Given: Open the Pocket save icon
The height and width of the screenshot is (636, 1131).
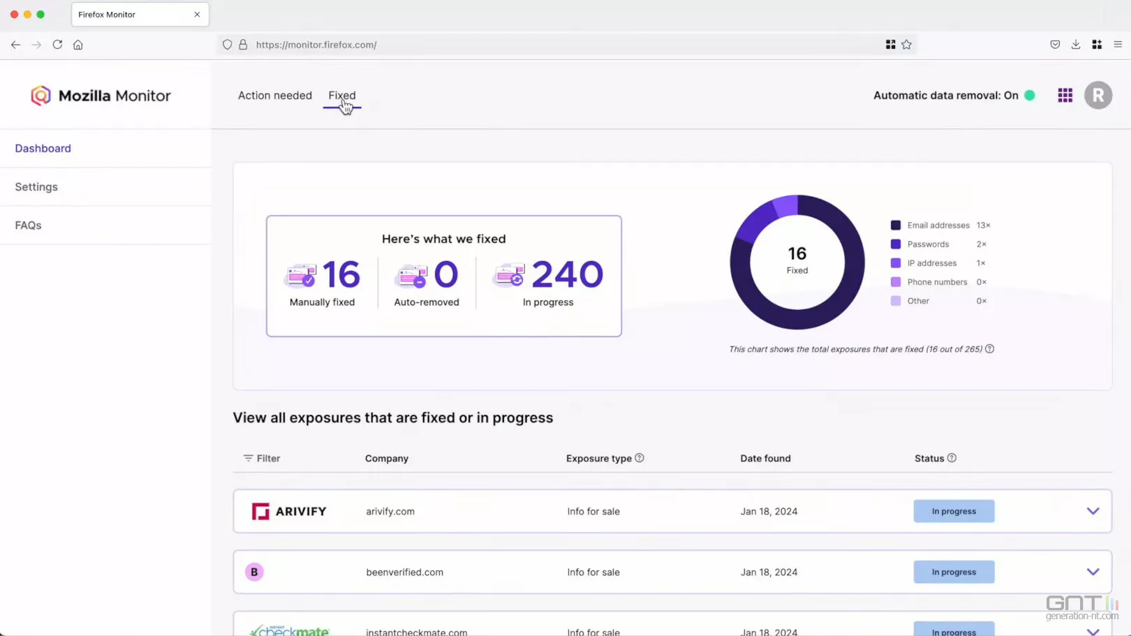Looking at the screenshot, I should [1055, 45].
